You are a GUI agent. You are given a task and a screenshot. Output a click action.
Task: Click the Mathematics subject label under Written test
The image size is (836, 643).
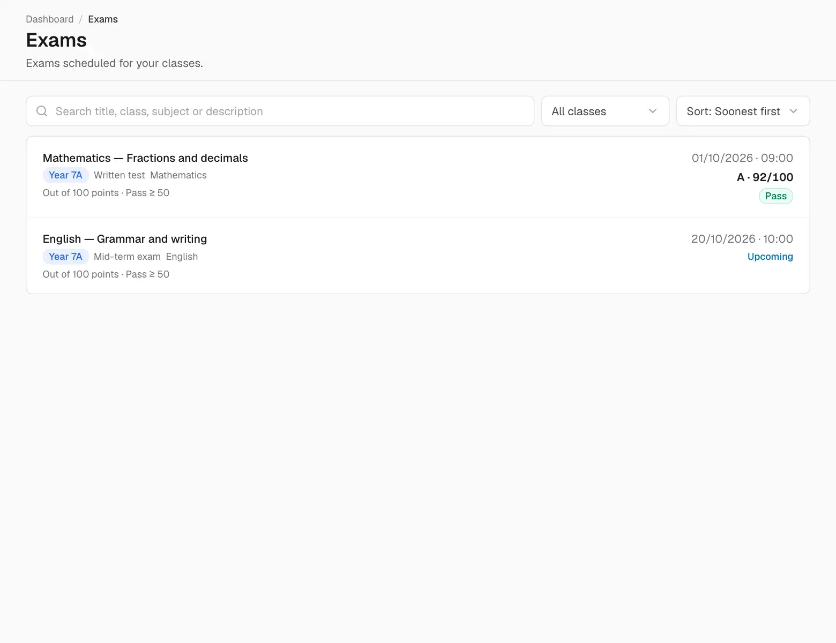coord(178,175)
